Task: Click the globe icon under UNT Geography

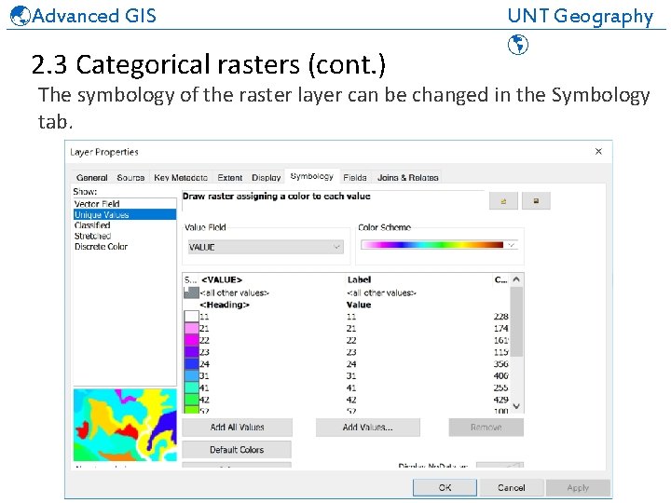Action: tap(518, 45)
